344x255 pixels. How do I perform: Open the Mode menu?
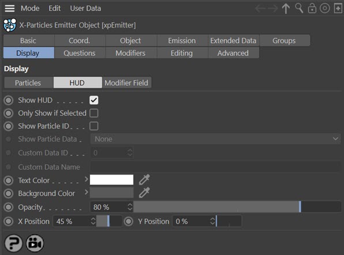coord(30,8)
